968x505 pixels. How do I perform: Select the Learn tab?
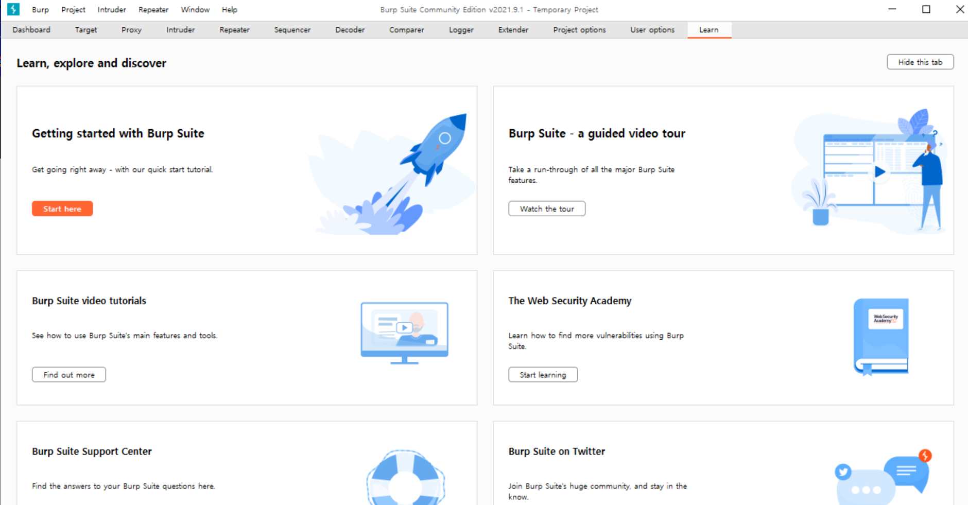tap(709, 30)
